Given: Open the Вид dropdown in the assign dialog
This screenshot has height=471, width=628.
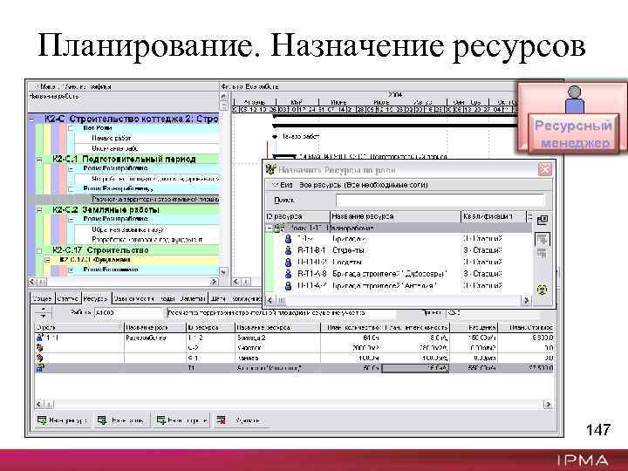Looking at the screenshot, I should (x=283, y=185).
